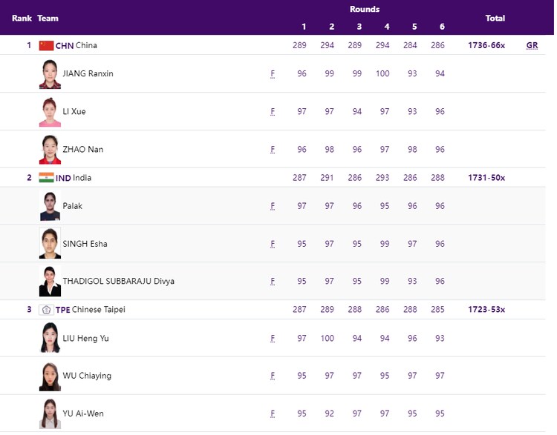Click ZHAO Nan's athlete photo
The width and height of the screenshot is (557, 435).
[x=50, y=150]
